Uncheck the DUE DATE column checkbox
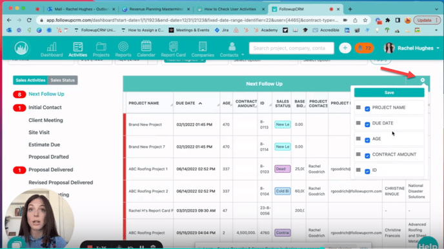This screenshot has height=249, width=444. click(x=367, y=124)
